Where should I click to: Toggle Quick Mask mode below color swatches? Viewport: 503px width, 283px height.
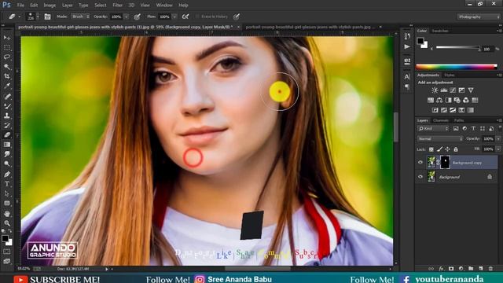[7, 252]
